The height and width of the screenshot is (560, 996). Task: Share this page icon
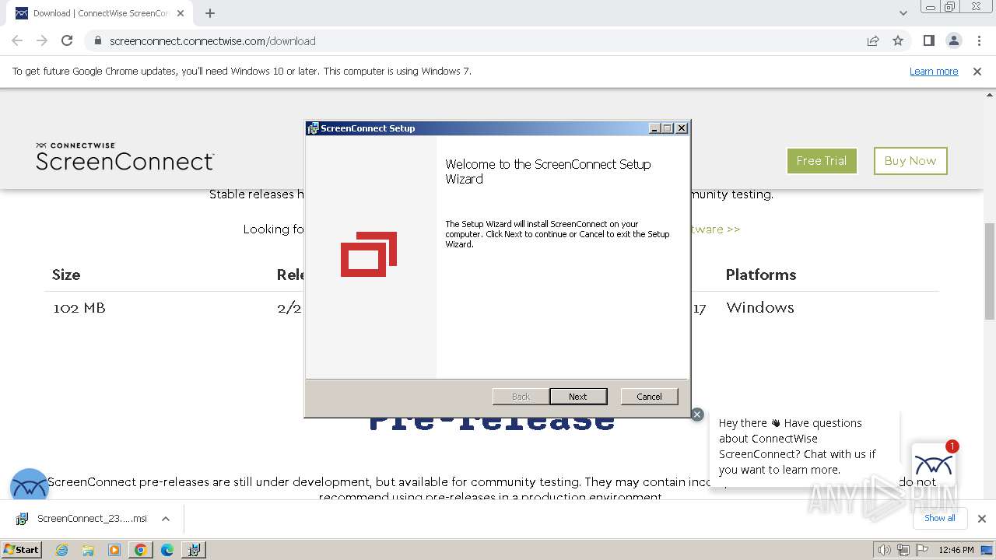(873, 40)
